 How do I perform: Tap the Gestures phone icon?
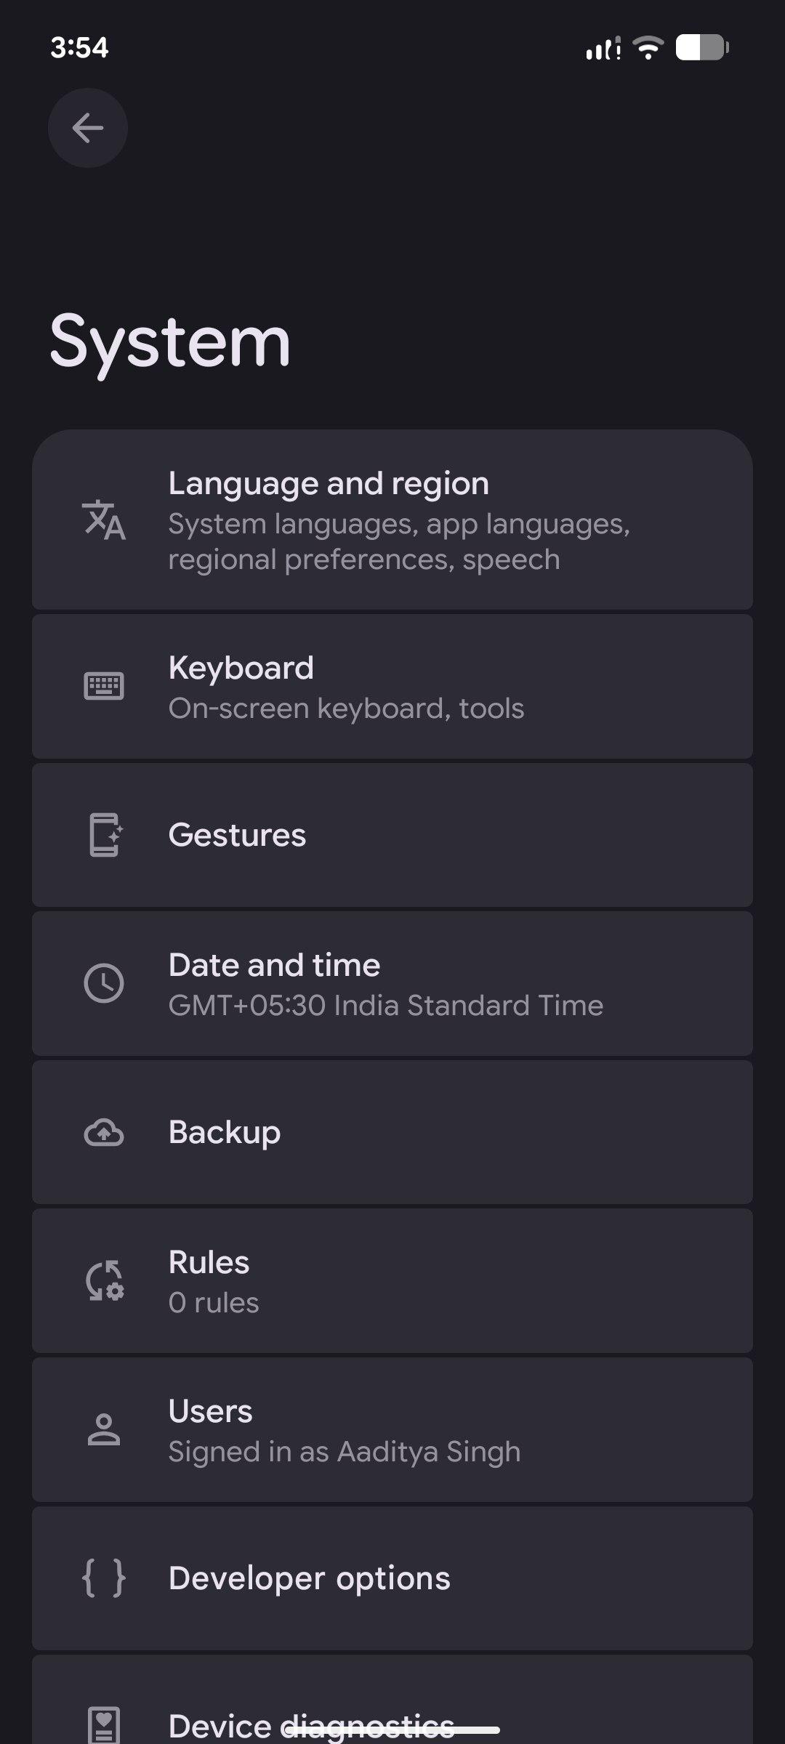[x=105, y=835]
